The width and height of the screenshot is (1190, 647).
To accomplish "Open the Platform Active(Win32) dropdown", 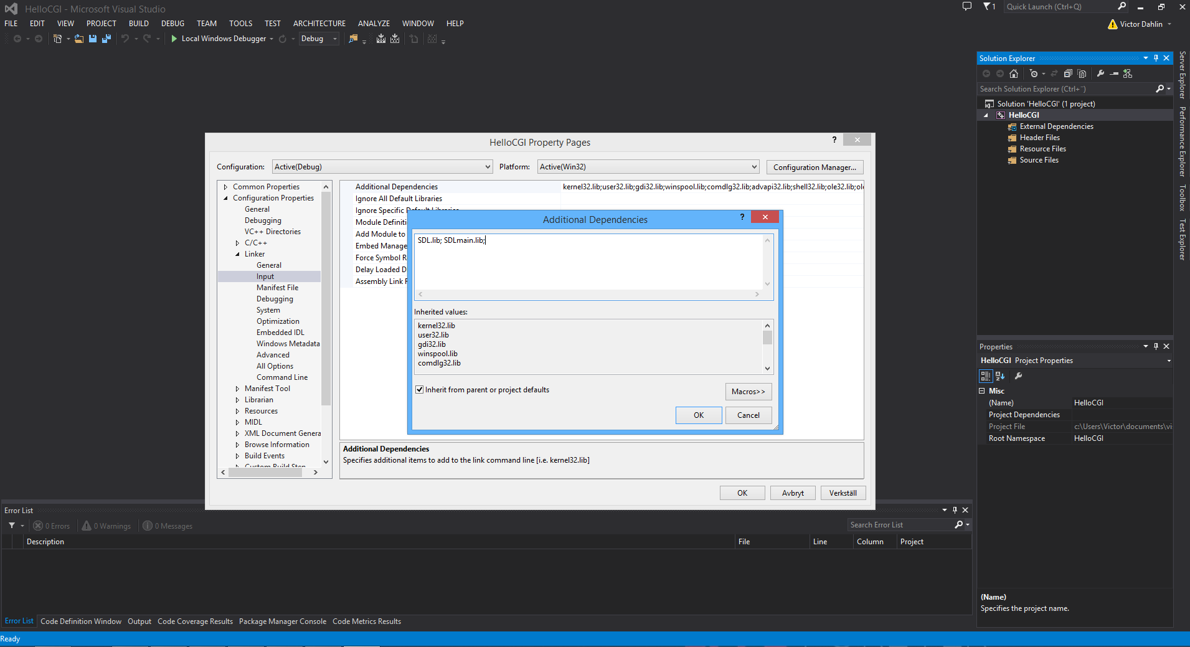I will point(648,167).
